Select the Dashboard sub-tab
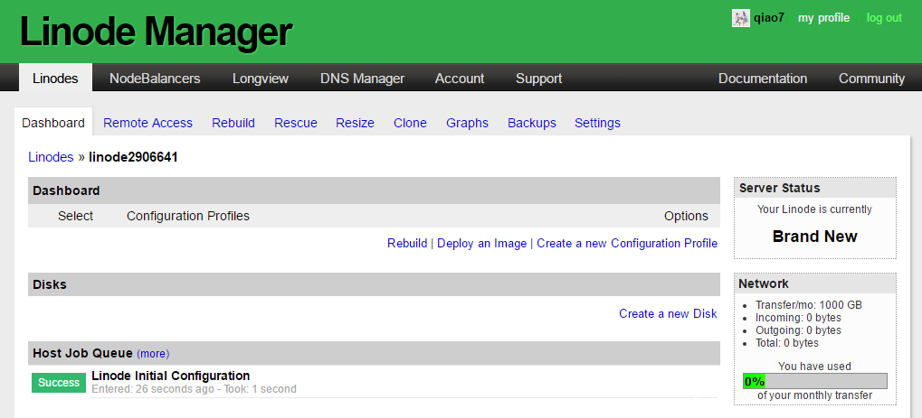 click(53, 123)
